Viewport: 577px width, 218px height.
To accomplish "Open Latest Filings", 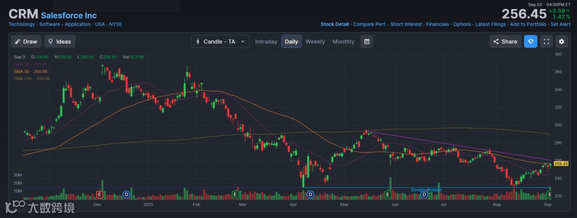I will (x=490, y=24).
